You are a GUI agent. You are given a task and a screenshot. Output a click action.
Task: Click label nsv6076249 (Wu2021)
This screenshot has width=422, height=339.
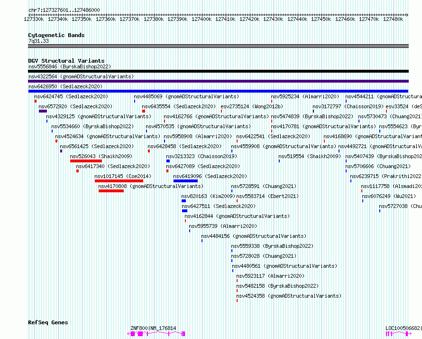click(389, 196)
